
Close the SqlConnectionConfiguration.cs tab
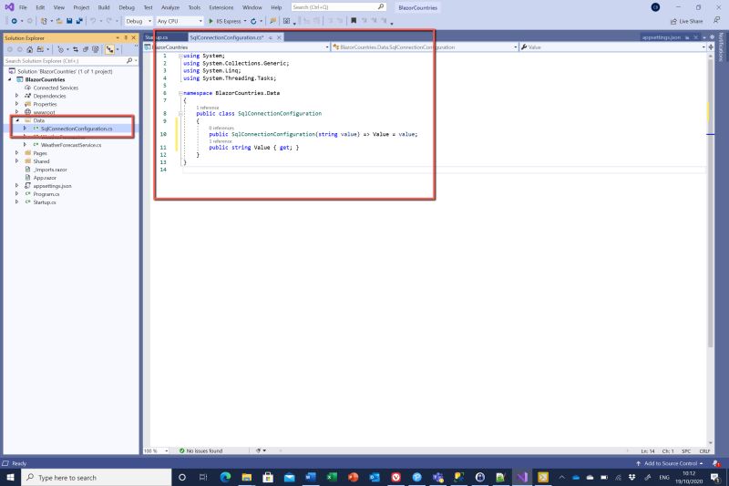279,37
